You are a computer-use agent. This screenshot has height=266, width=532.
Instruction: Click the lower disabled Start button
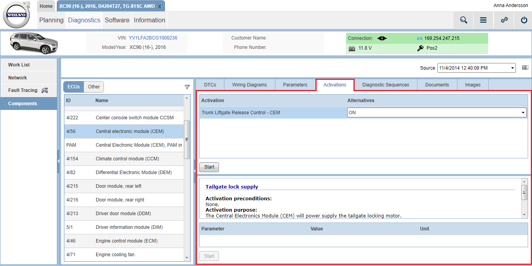pyautogui.click(x=209, y=256)
